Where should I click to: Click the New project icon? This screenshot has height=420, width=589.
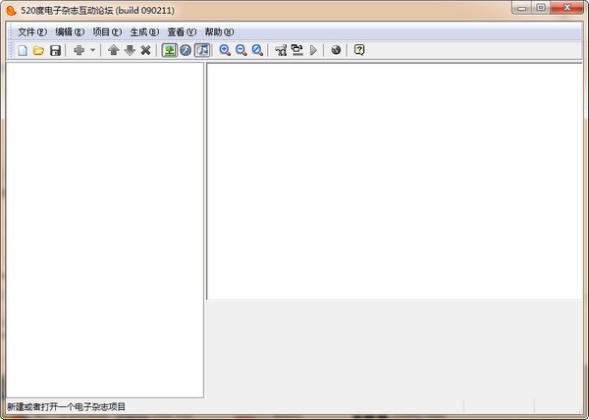click(x=22, y=50)
